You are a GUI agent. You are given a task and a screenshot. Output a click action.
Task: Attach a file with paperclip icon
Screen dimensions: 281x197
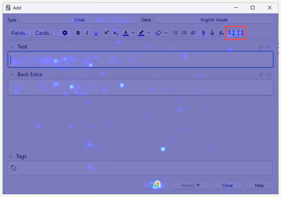204,33
